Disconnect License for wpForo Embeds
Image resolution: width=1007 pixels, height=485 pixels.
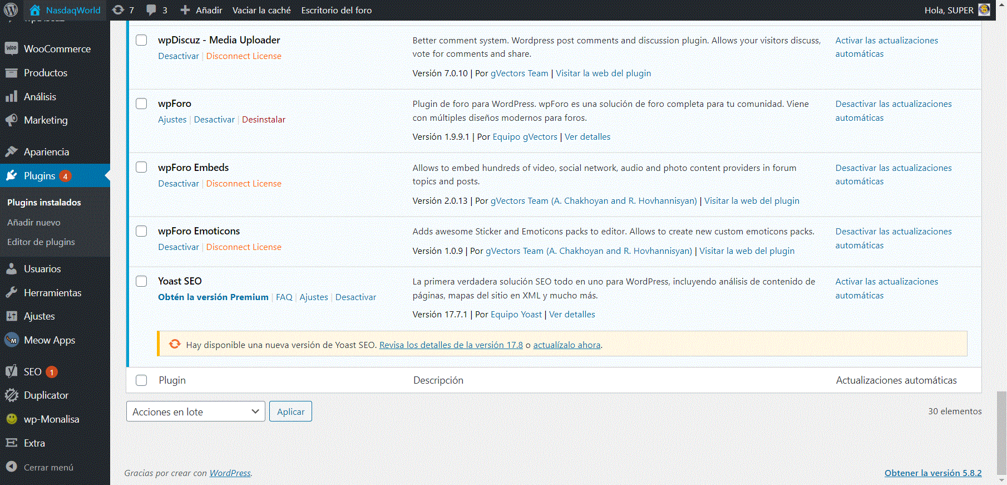(x=244, y=183)
